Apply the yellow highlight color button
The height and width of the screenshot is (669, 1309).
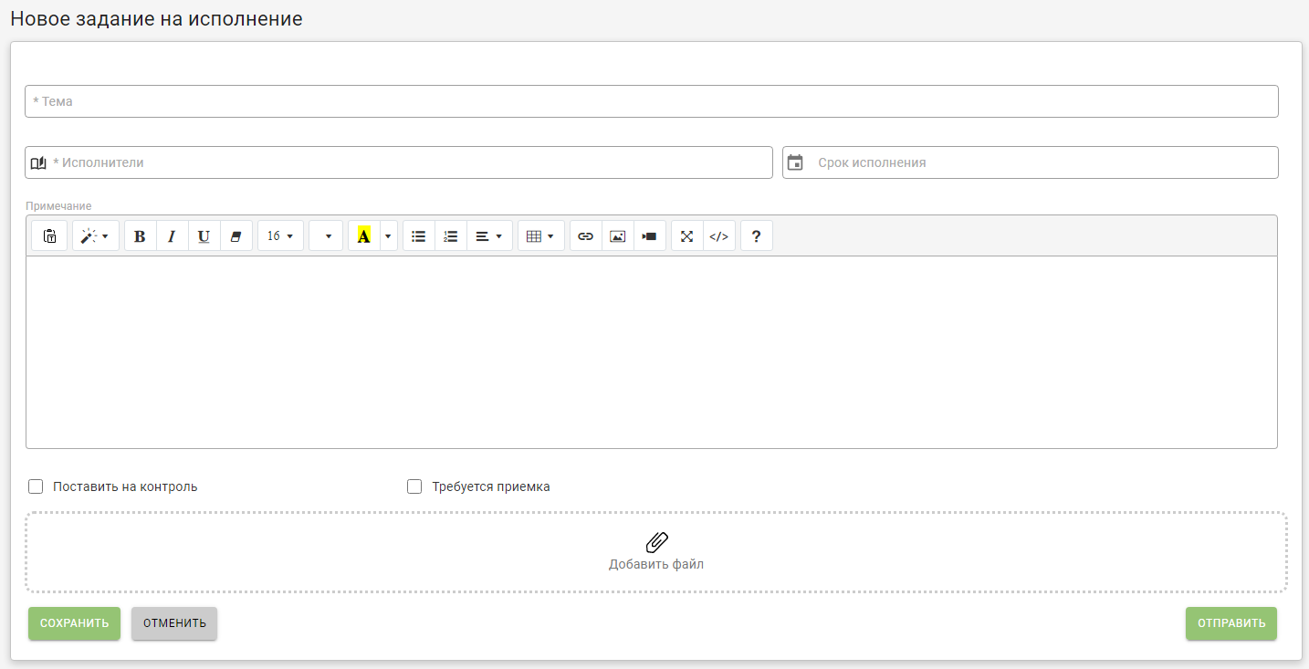tap(363, 235)
